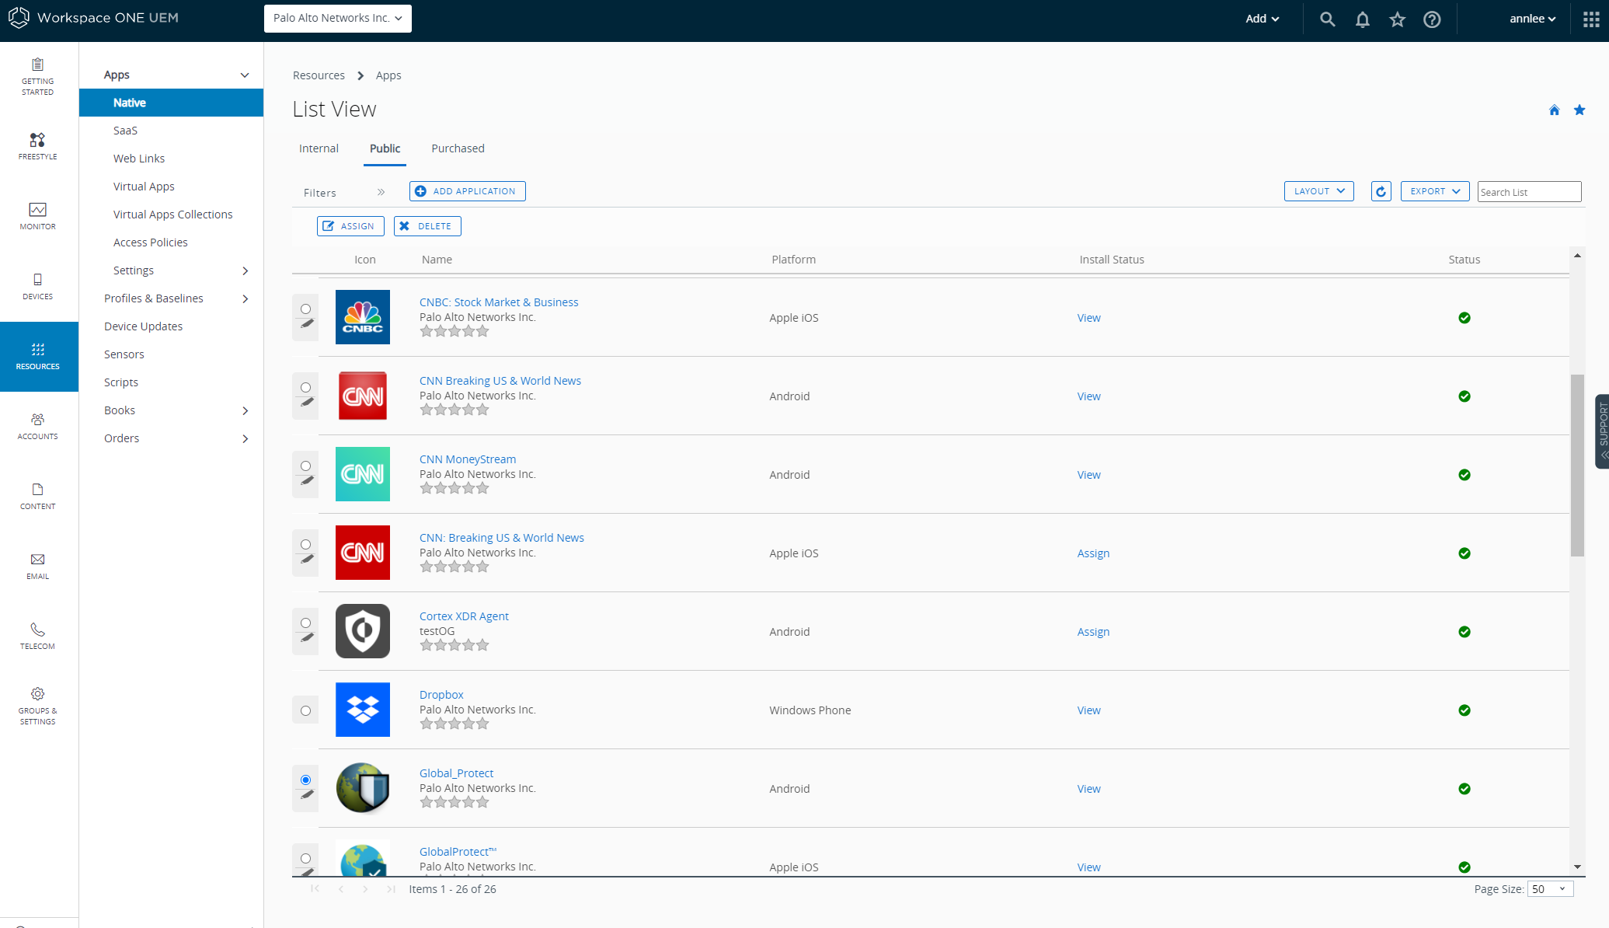Click the refresh list icon
The image size is (1609, 928).
[x=1381, y=191]
